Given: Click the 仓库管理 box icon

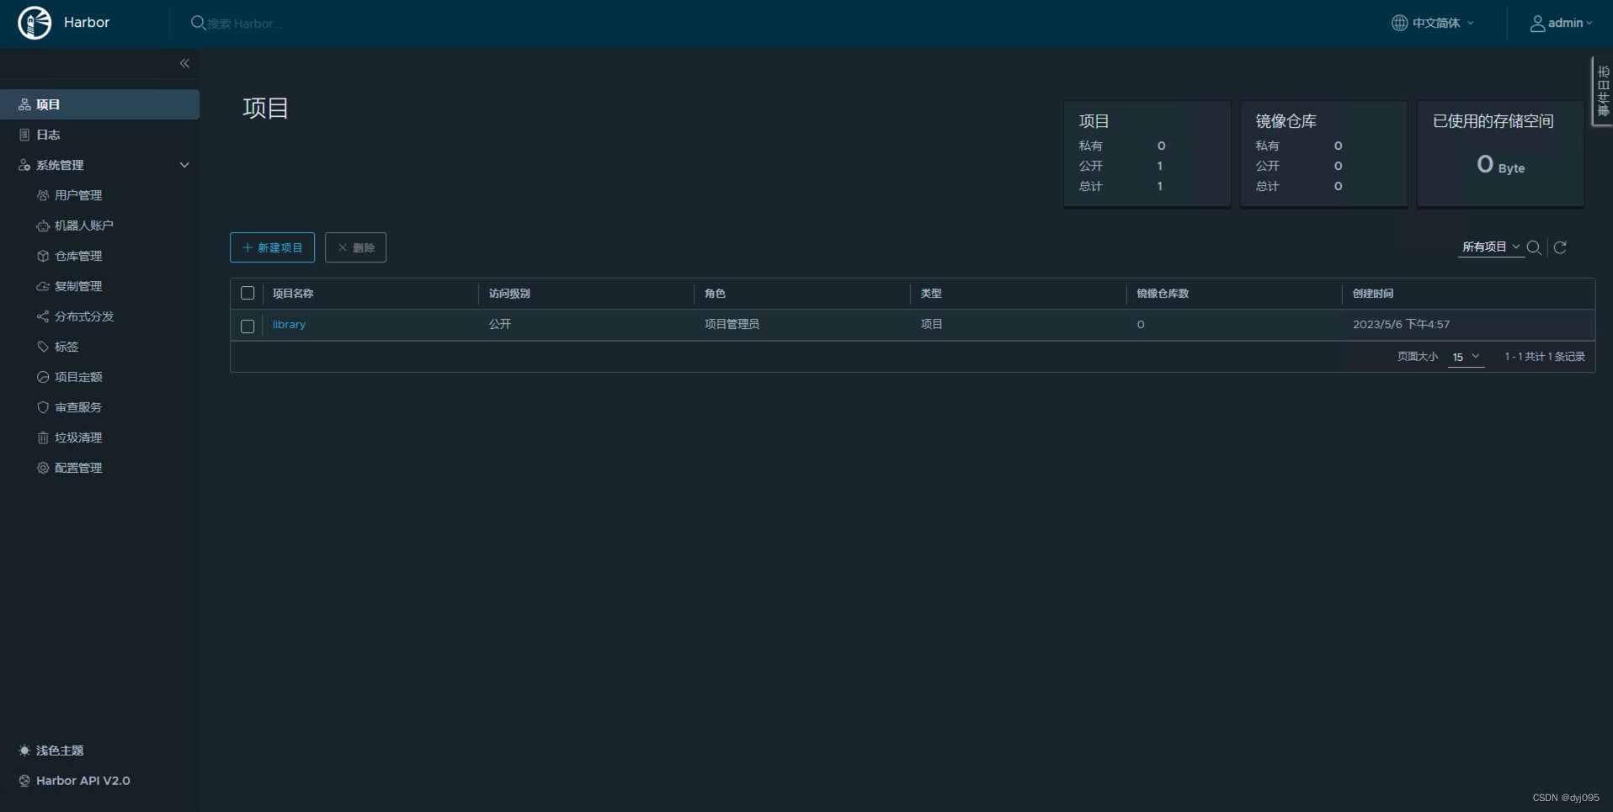Looking at the screenshot, I should click(x=43, y=256).
